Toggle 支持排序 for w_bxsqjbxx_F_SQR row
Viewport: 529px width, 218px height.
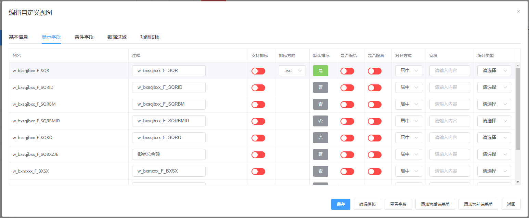258,71
